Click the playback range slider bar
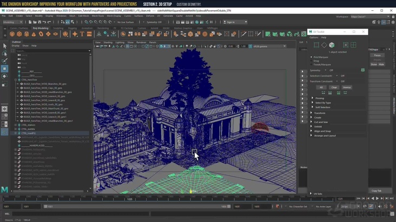 click(x=137, y=206)
